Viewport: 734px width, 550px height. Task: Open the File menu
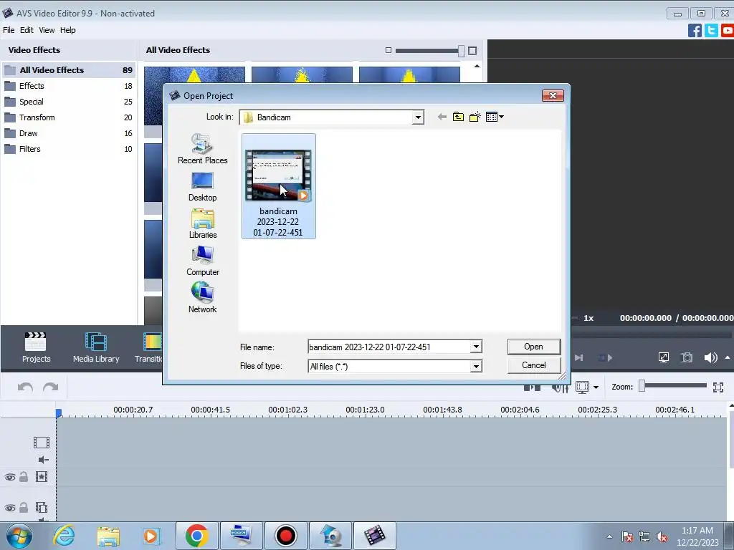coord(9,30)
